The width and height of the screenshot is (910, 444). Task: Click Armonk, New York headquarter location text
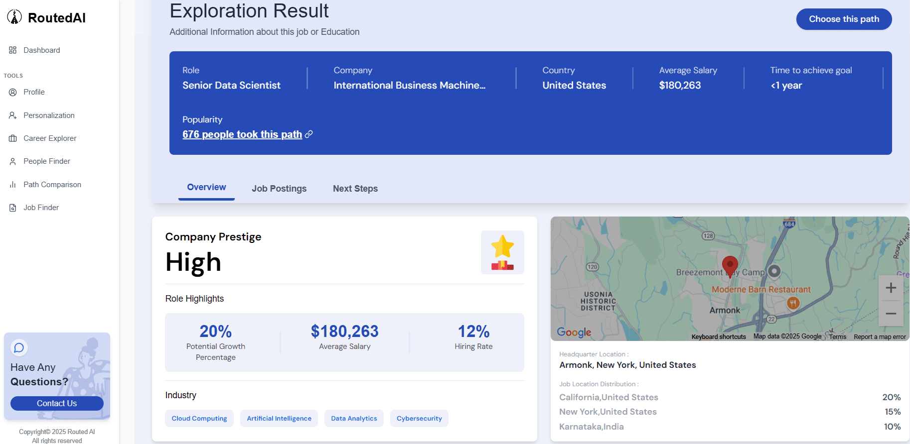pyautogui.click(x=627, y=365)
